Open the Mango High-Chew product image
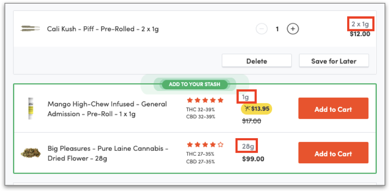 click(x=30, y=109)
